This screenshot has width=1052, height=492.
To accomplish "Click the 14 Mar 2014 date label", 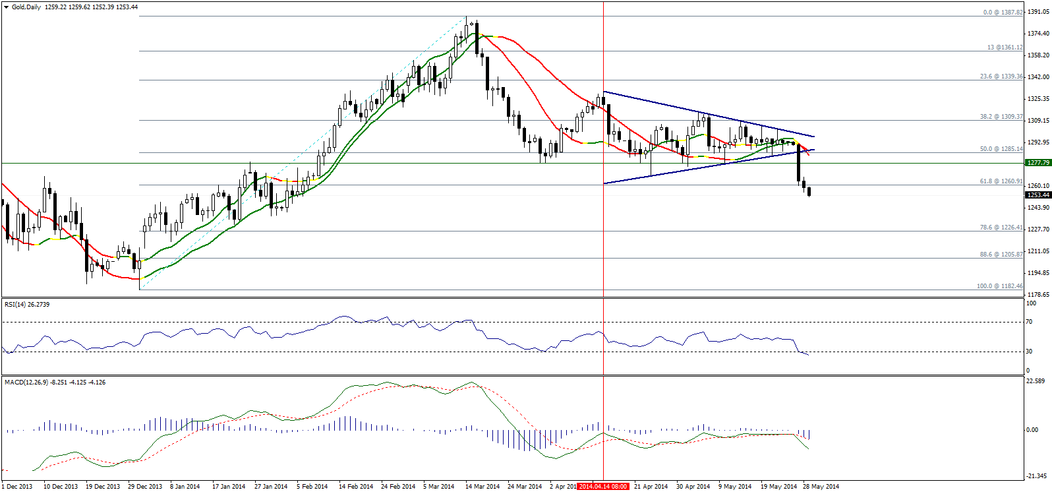I will pyautogui.click(x=482, y=487).
